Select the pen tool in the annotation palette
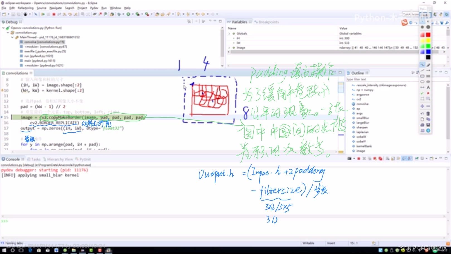The width and height of the screenshot is (451, 254). pos(422,64)
